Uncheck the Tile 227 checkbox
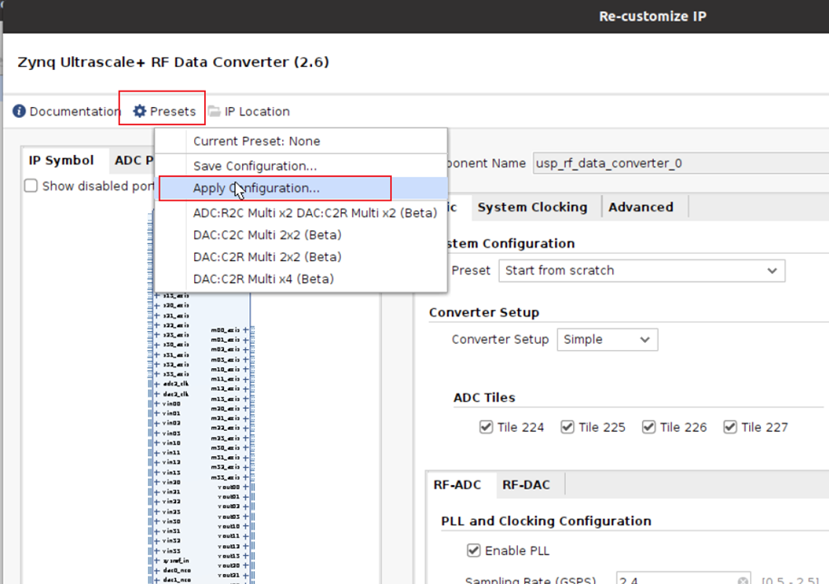Image resolution: width=829 pixels, height=584 pixels. [x=730, y=426]
